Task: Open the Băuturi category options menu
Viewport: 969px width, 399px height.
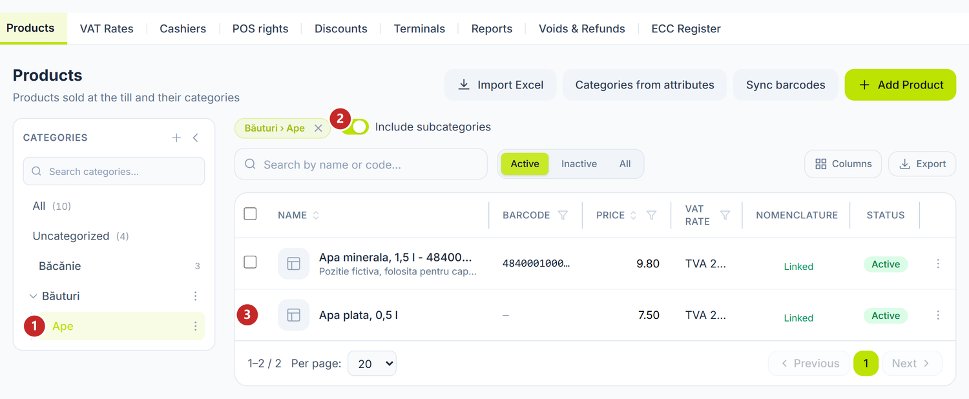Action: pos(195,296)
